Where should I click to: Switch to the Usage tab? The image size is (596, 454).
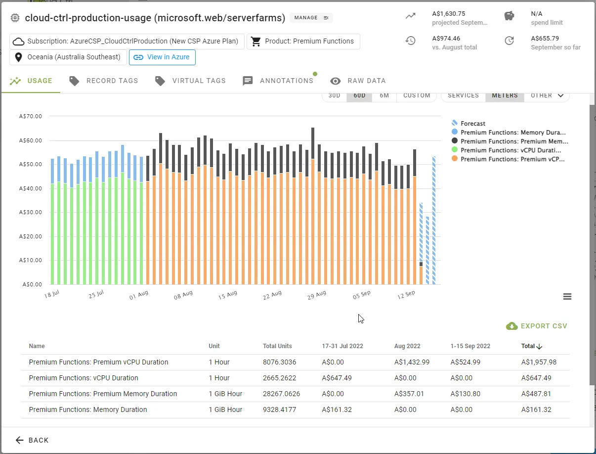31,81
